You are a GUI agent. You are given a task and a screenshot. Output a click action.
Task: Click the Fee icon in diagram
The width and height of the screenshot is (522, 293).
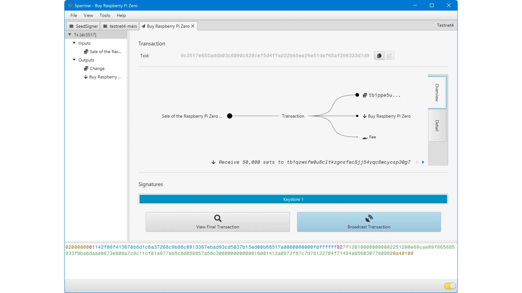(x=365, y=138)
